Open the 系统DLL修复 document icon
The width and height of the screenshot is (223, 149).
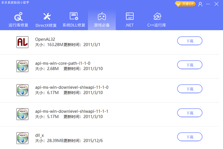pyautogui.click(x=74, y=16)
